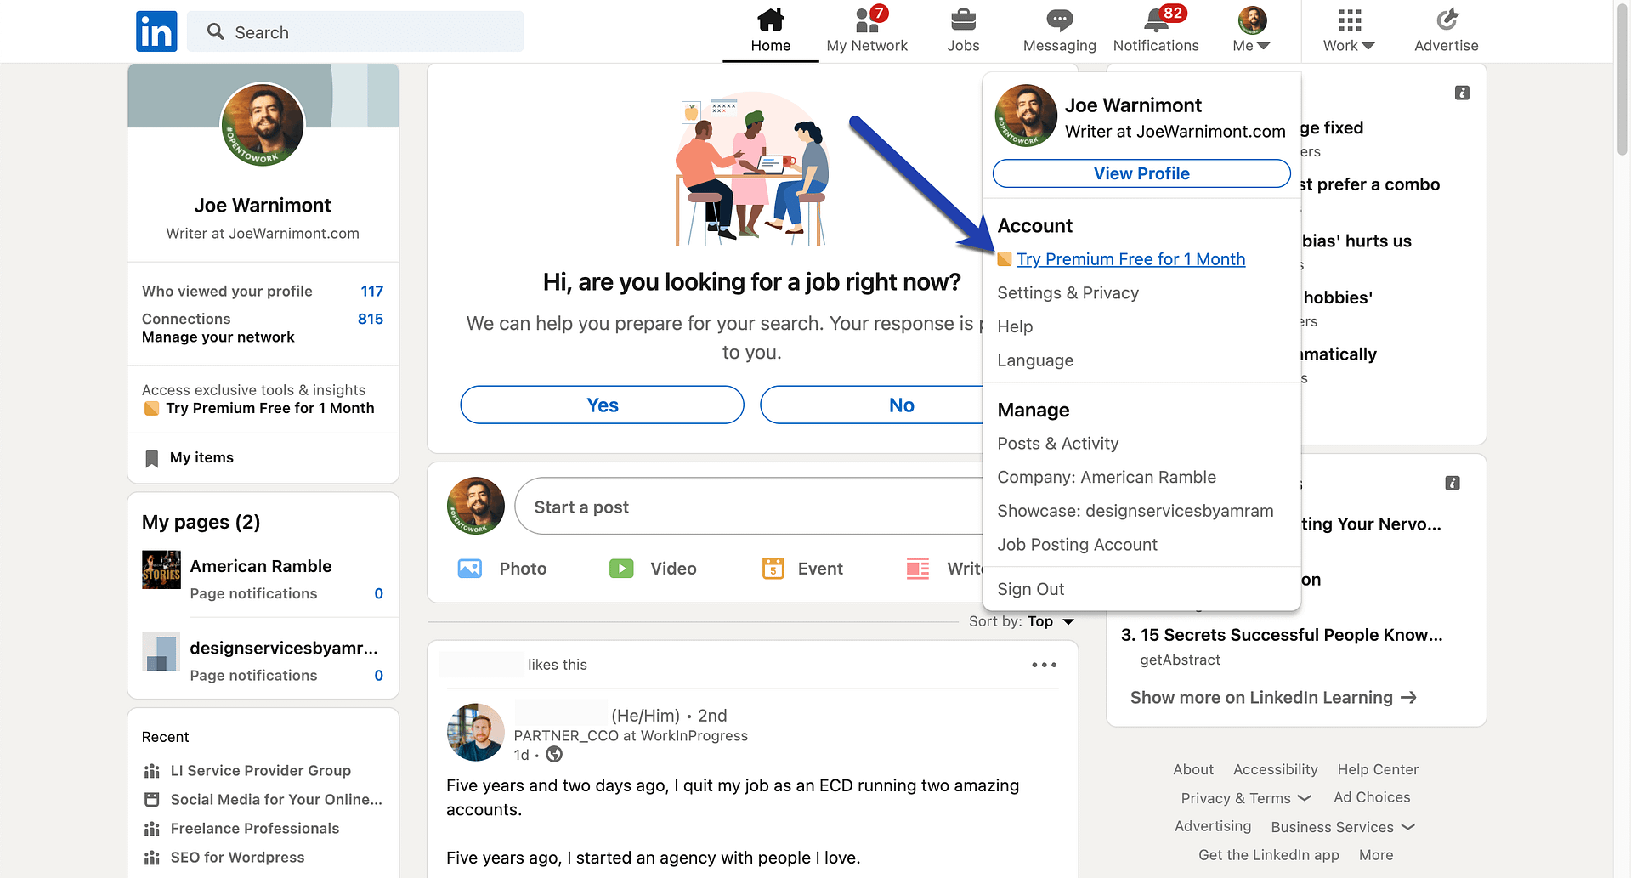Click the LinkedIn logo
1631x878 pixels.
156,31
